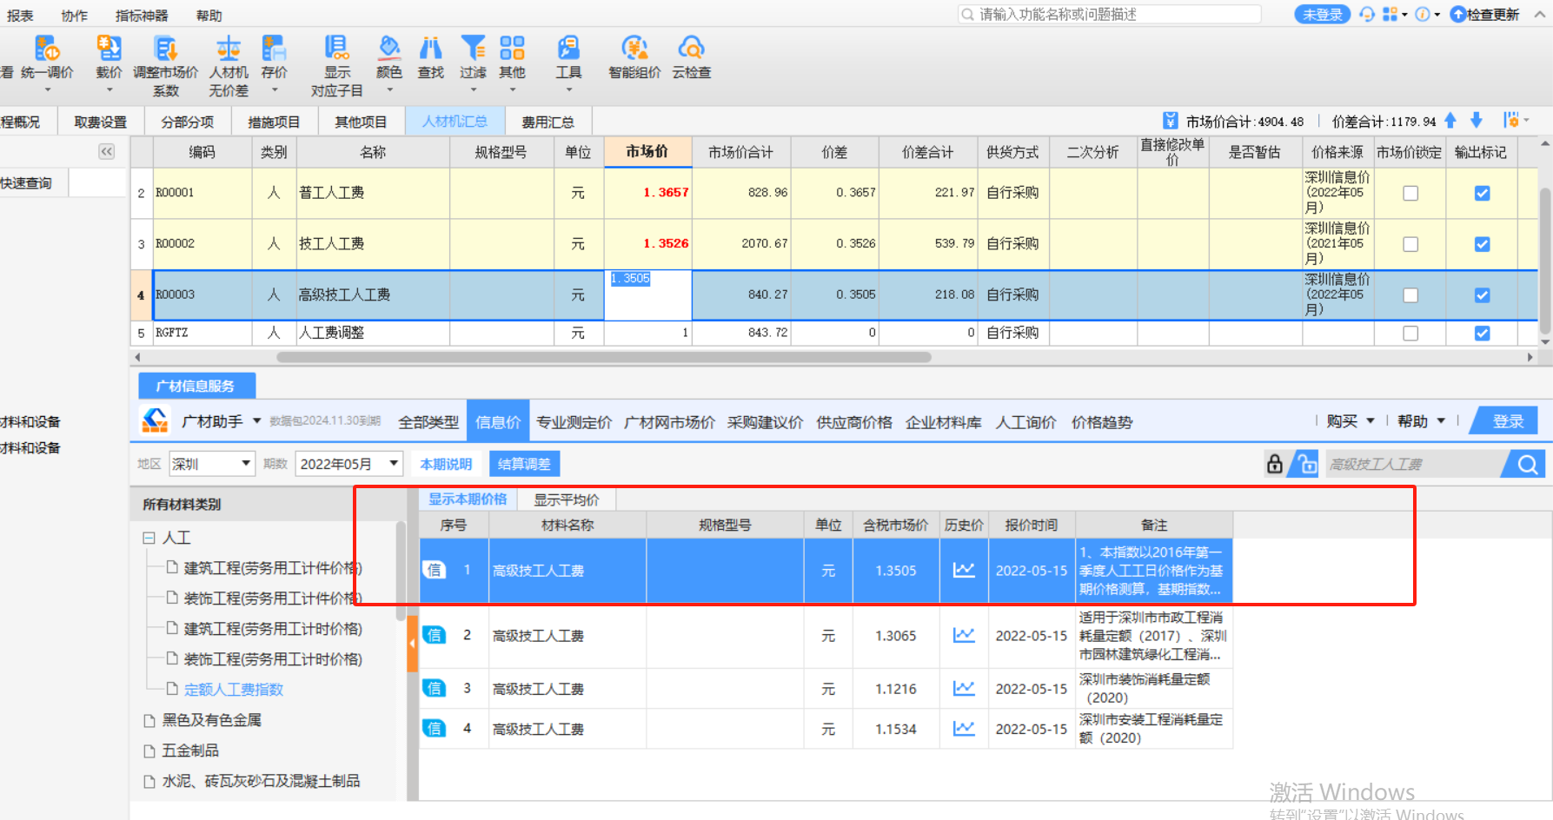Image resolution: width=1553 pixels, height=820 pixels.
Task: Click the yuan icon beside 市场价合计
Action: 1171,122
